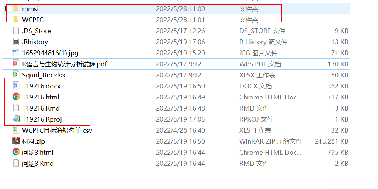
Task: Click the type label JPG 图片文件
Action: (x=258, y=53)
